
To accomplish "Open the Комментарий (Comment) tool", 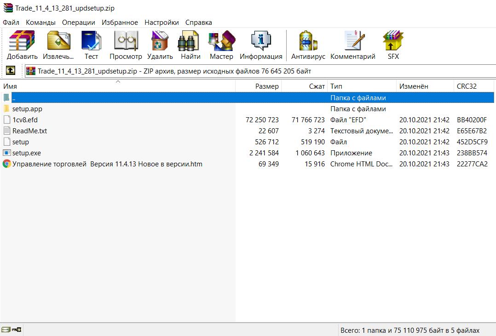I will pyautogui.click(x=352, y=45).
